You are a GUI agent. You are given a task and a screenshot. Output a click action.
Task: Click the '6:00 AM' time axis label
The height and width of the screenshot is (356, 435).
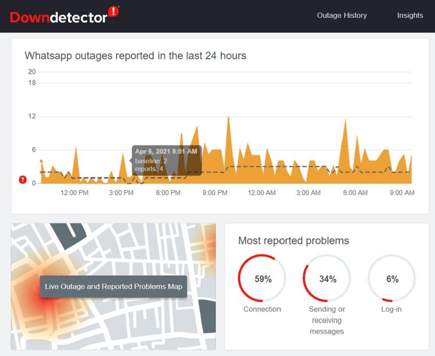(355, 192)
